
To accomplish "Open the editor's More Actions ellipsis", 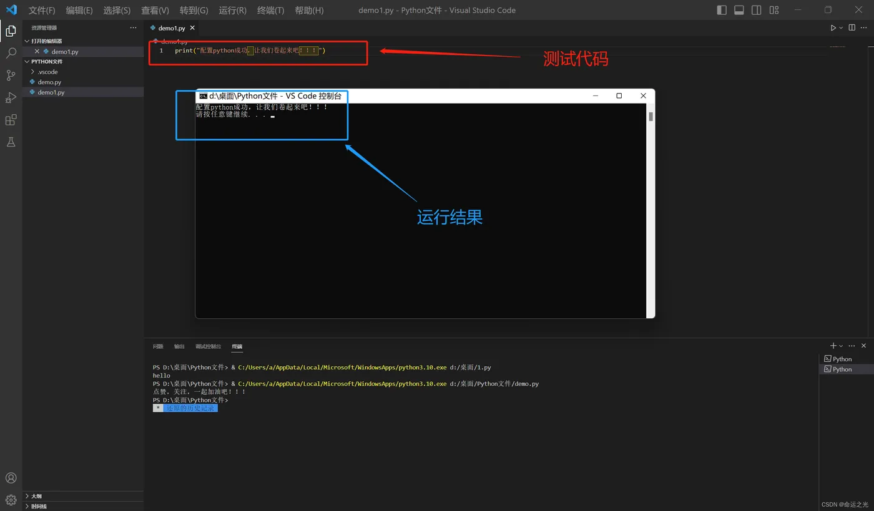I will coord(864,28).
